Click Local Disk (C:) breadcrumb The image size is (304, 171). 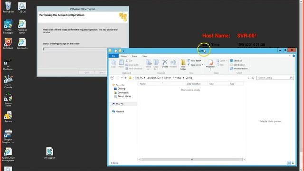(x=153, y=78)
